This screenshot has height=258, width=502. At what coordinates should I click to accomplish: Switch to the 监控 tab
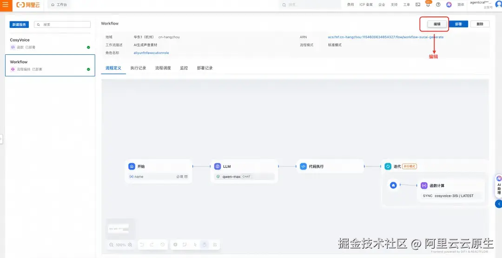pos(184,68)
